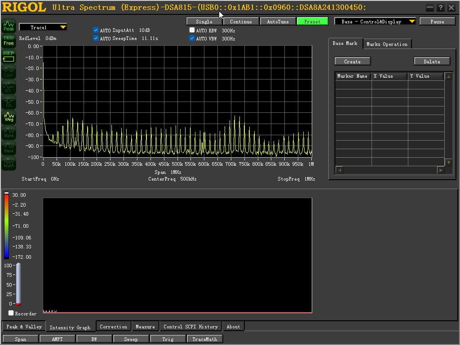This screenshot has height=345, width=460.
Task: Enable the Recorder checkbox
Action: point(11,313)
